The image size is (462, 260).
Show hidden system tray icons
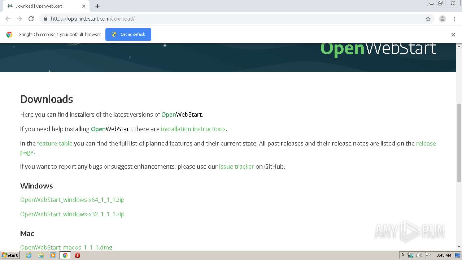(x=402, y=255)
